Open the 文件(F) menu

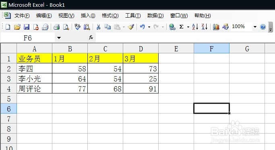[x=22, y=16]
